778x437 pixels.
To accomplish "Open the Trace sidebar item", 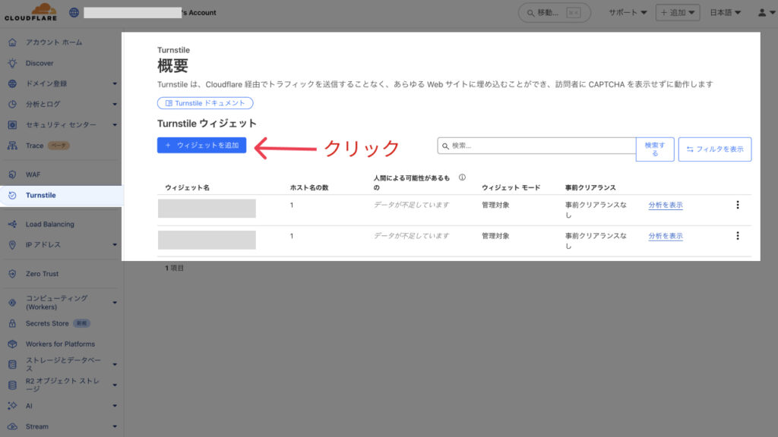I will click(35, 146).
